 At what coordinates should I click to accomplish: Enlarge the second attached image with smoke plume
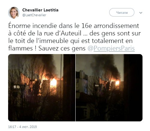(x=109, y=88)
